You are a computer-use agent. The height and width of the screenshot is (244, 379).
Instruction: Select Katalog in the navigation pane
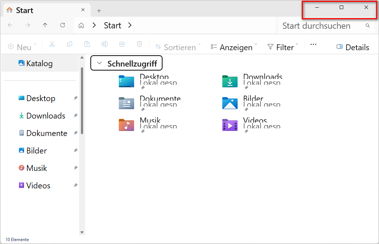click(x=39, y=63)
